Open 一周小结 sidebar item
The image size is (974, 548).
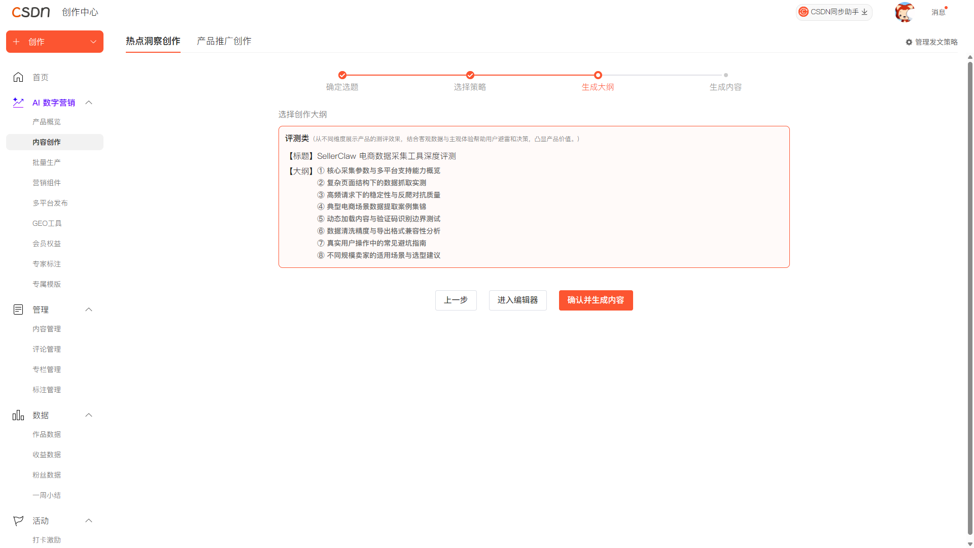click(x=47, y=495)
